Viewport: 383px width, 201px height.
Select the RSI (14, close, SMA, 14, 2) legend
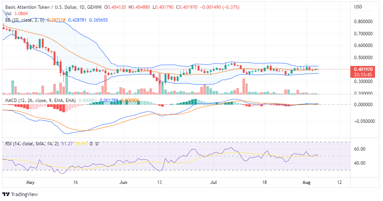click(32, 144)
